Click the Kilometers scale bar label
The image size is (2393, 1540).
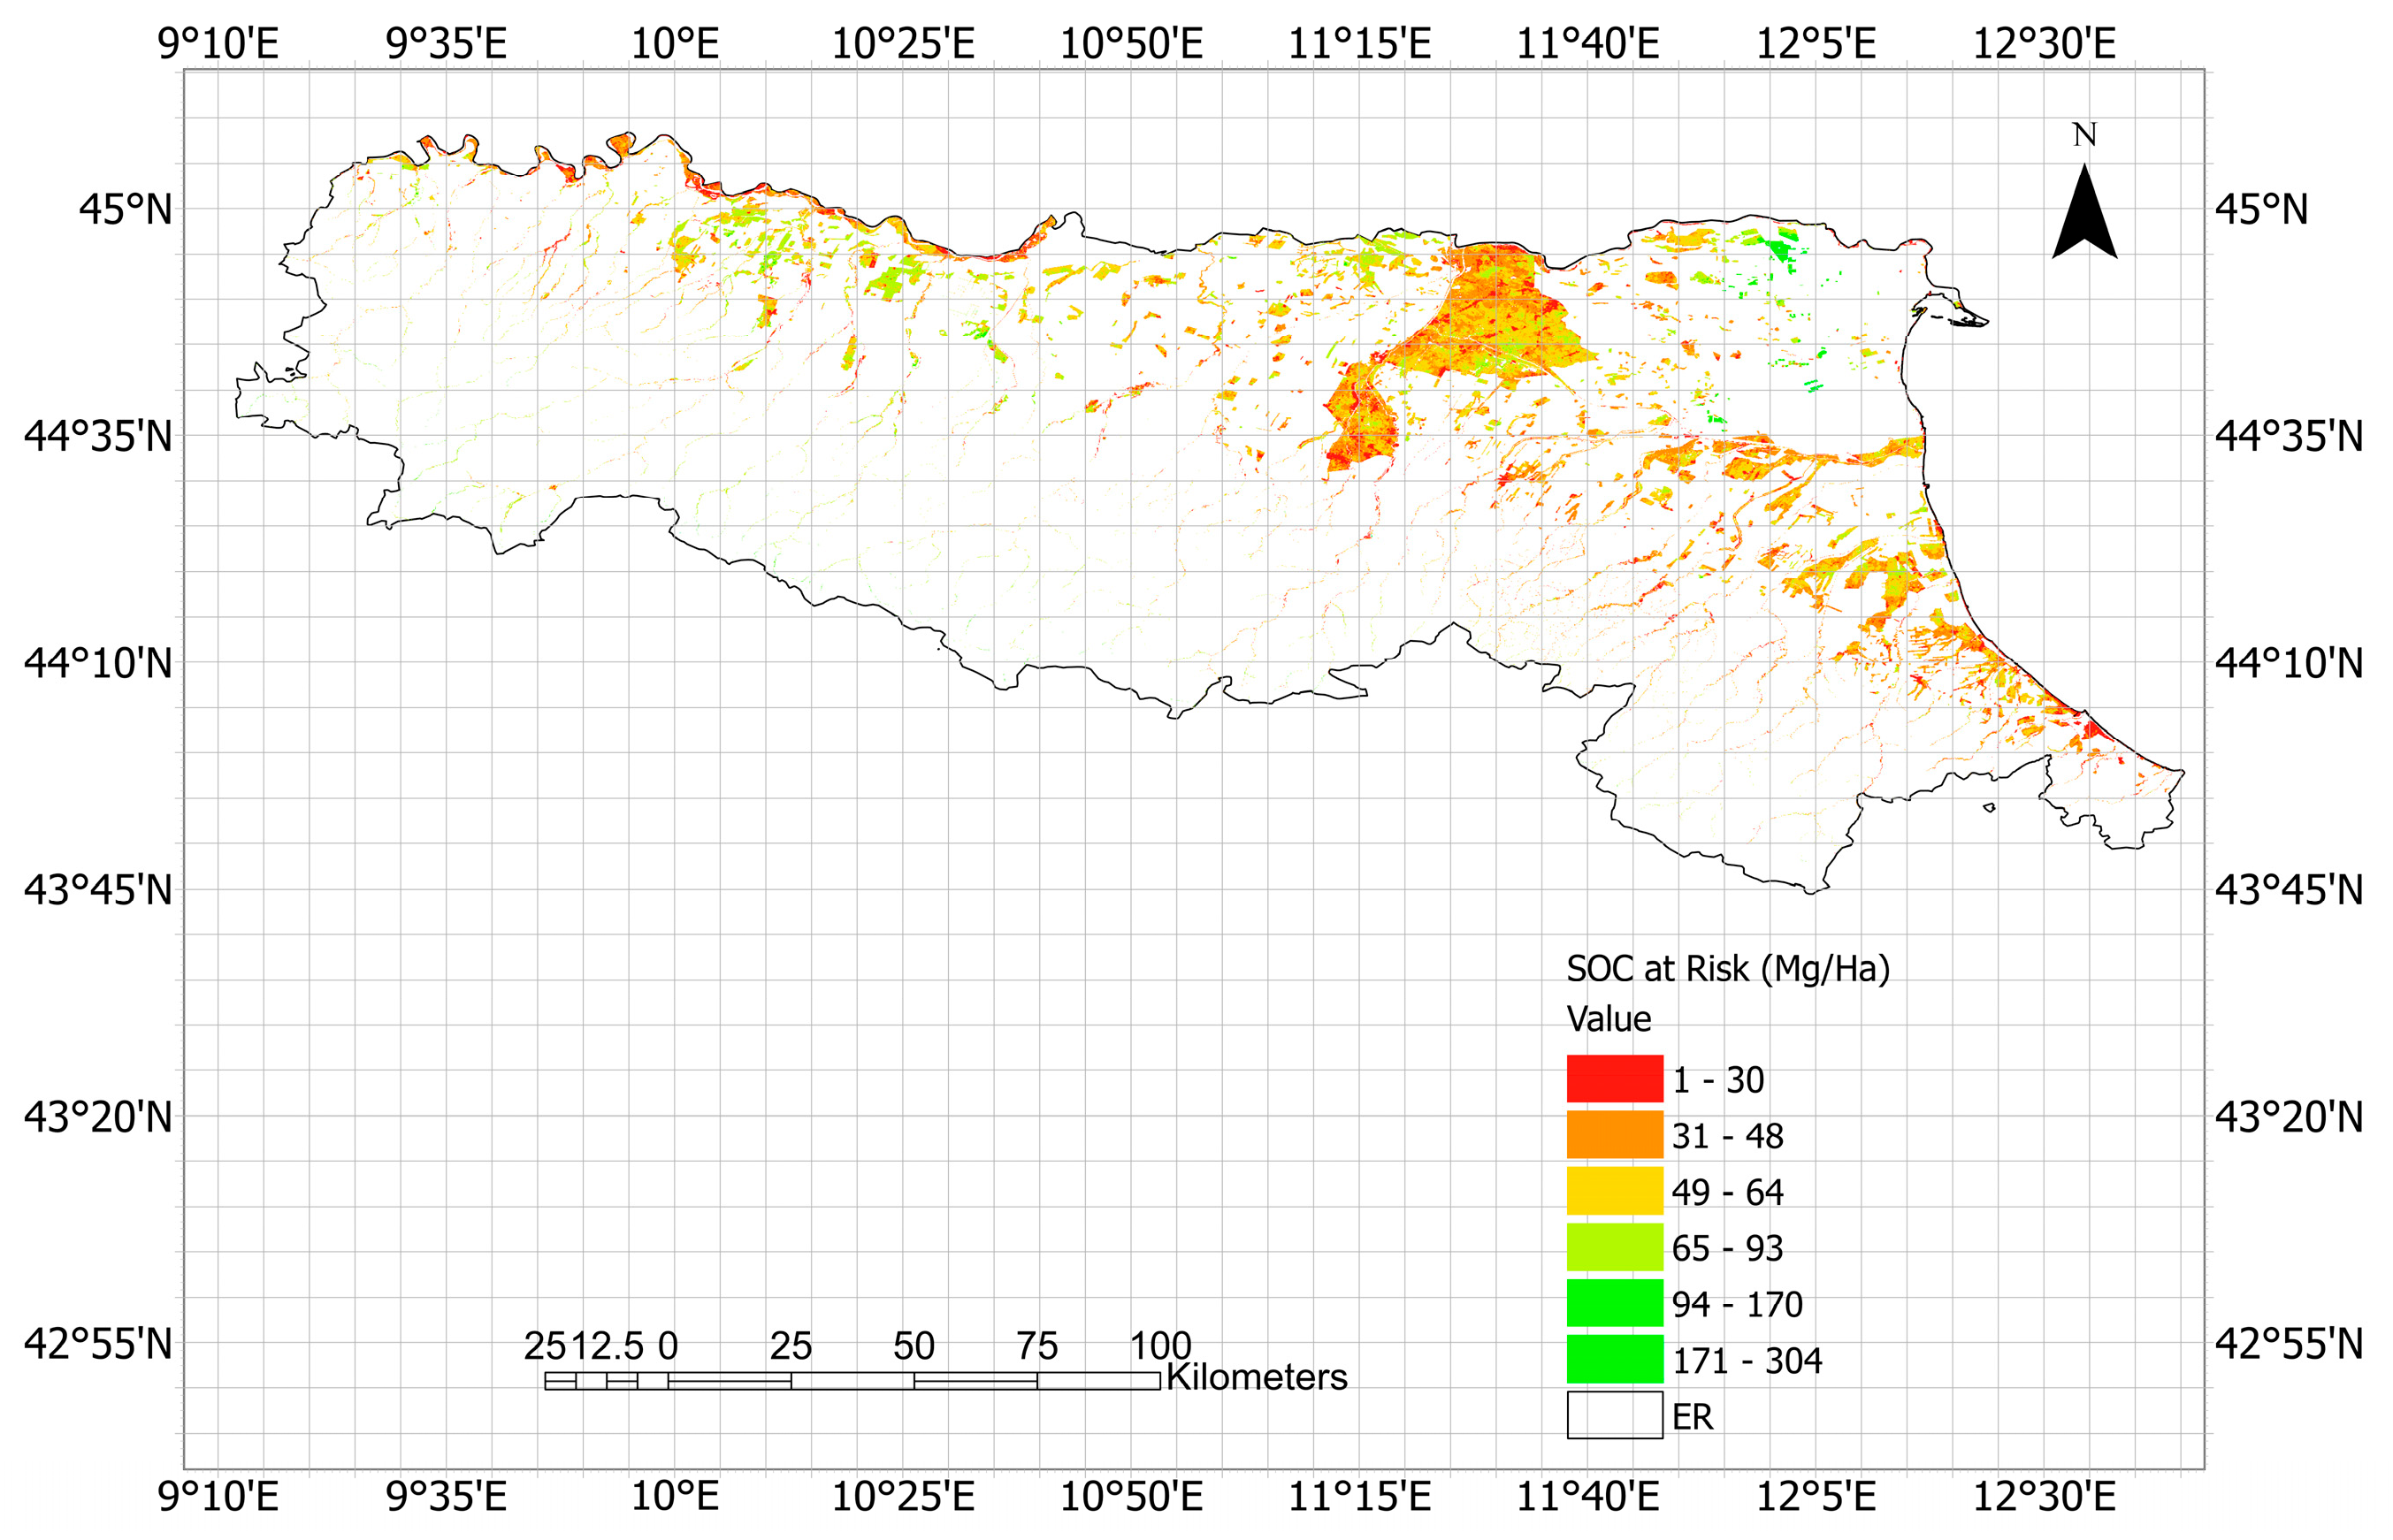(x=1256, y=1378)
